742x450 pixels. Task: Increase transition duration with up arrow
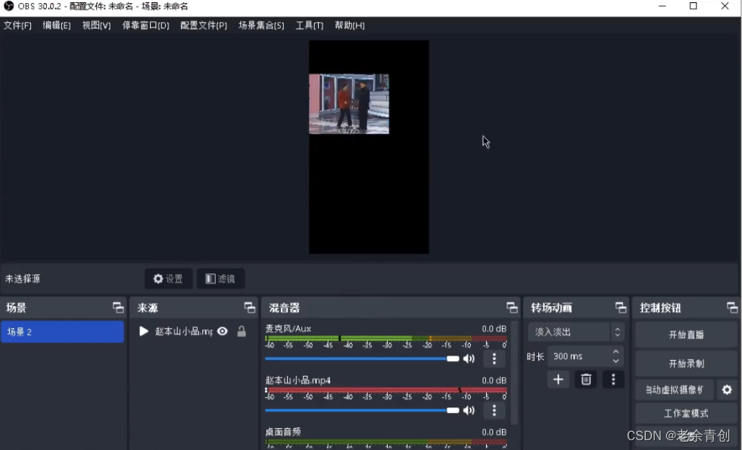[x=616, y=352]
